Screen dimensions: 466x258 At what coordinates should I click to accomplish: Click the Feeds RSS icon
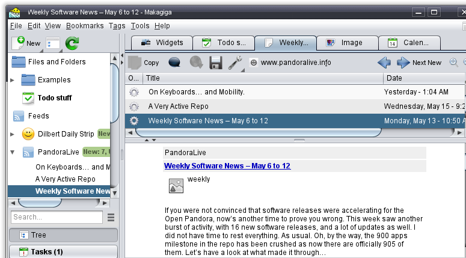[19, 116]
